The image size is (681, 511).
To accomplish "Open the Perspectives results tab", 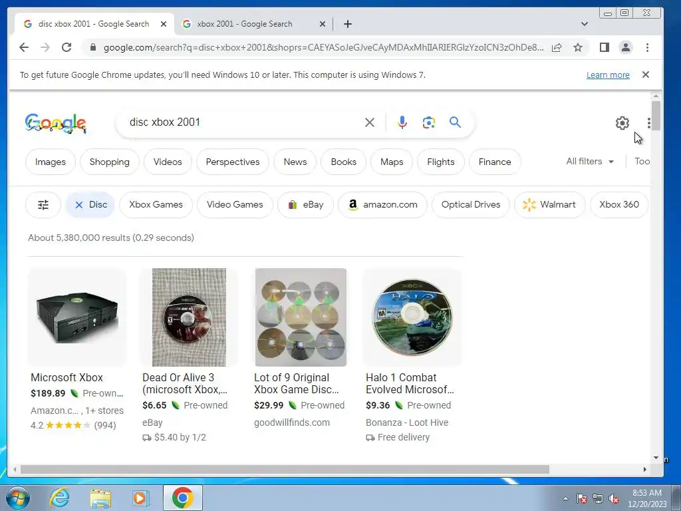I will tap(233, 162).
